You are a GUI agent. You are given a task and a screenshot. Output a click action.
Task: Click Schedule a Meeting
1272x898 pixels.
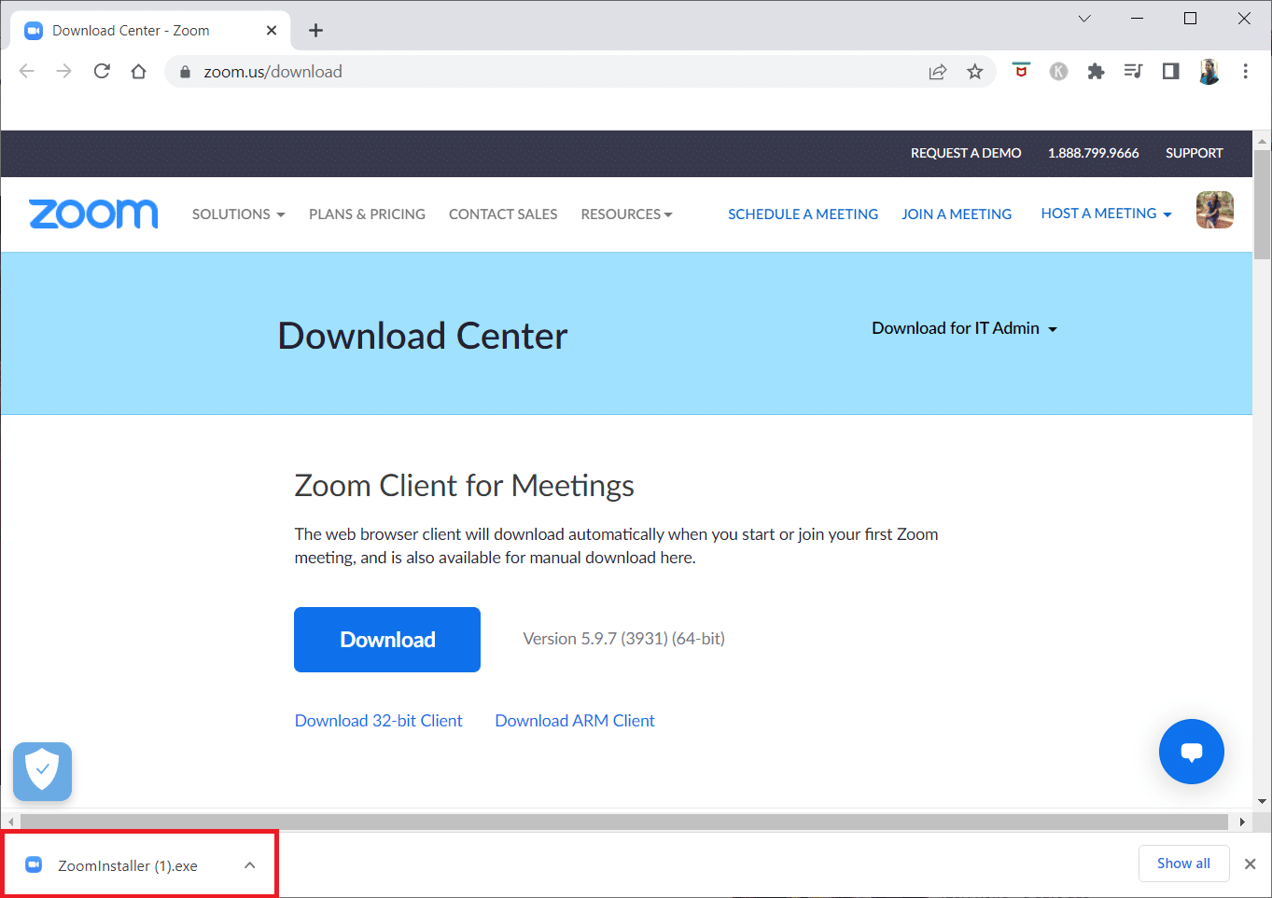pos(803,214)
